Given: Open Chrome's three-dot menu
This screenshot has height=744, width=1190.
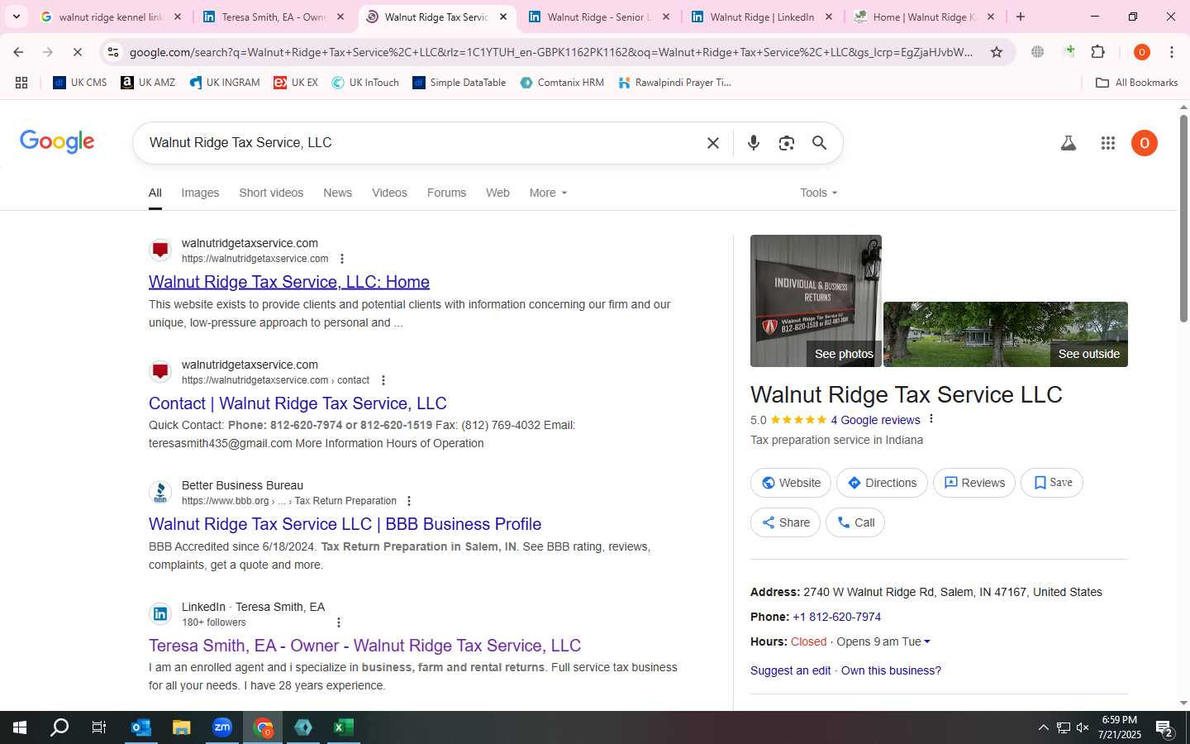Looking at the screenshot, I should coord(1172,52).
